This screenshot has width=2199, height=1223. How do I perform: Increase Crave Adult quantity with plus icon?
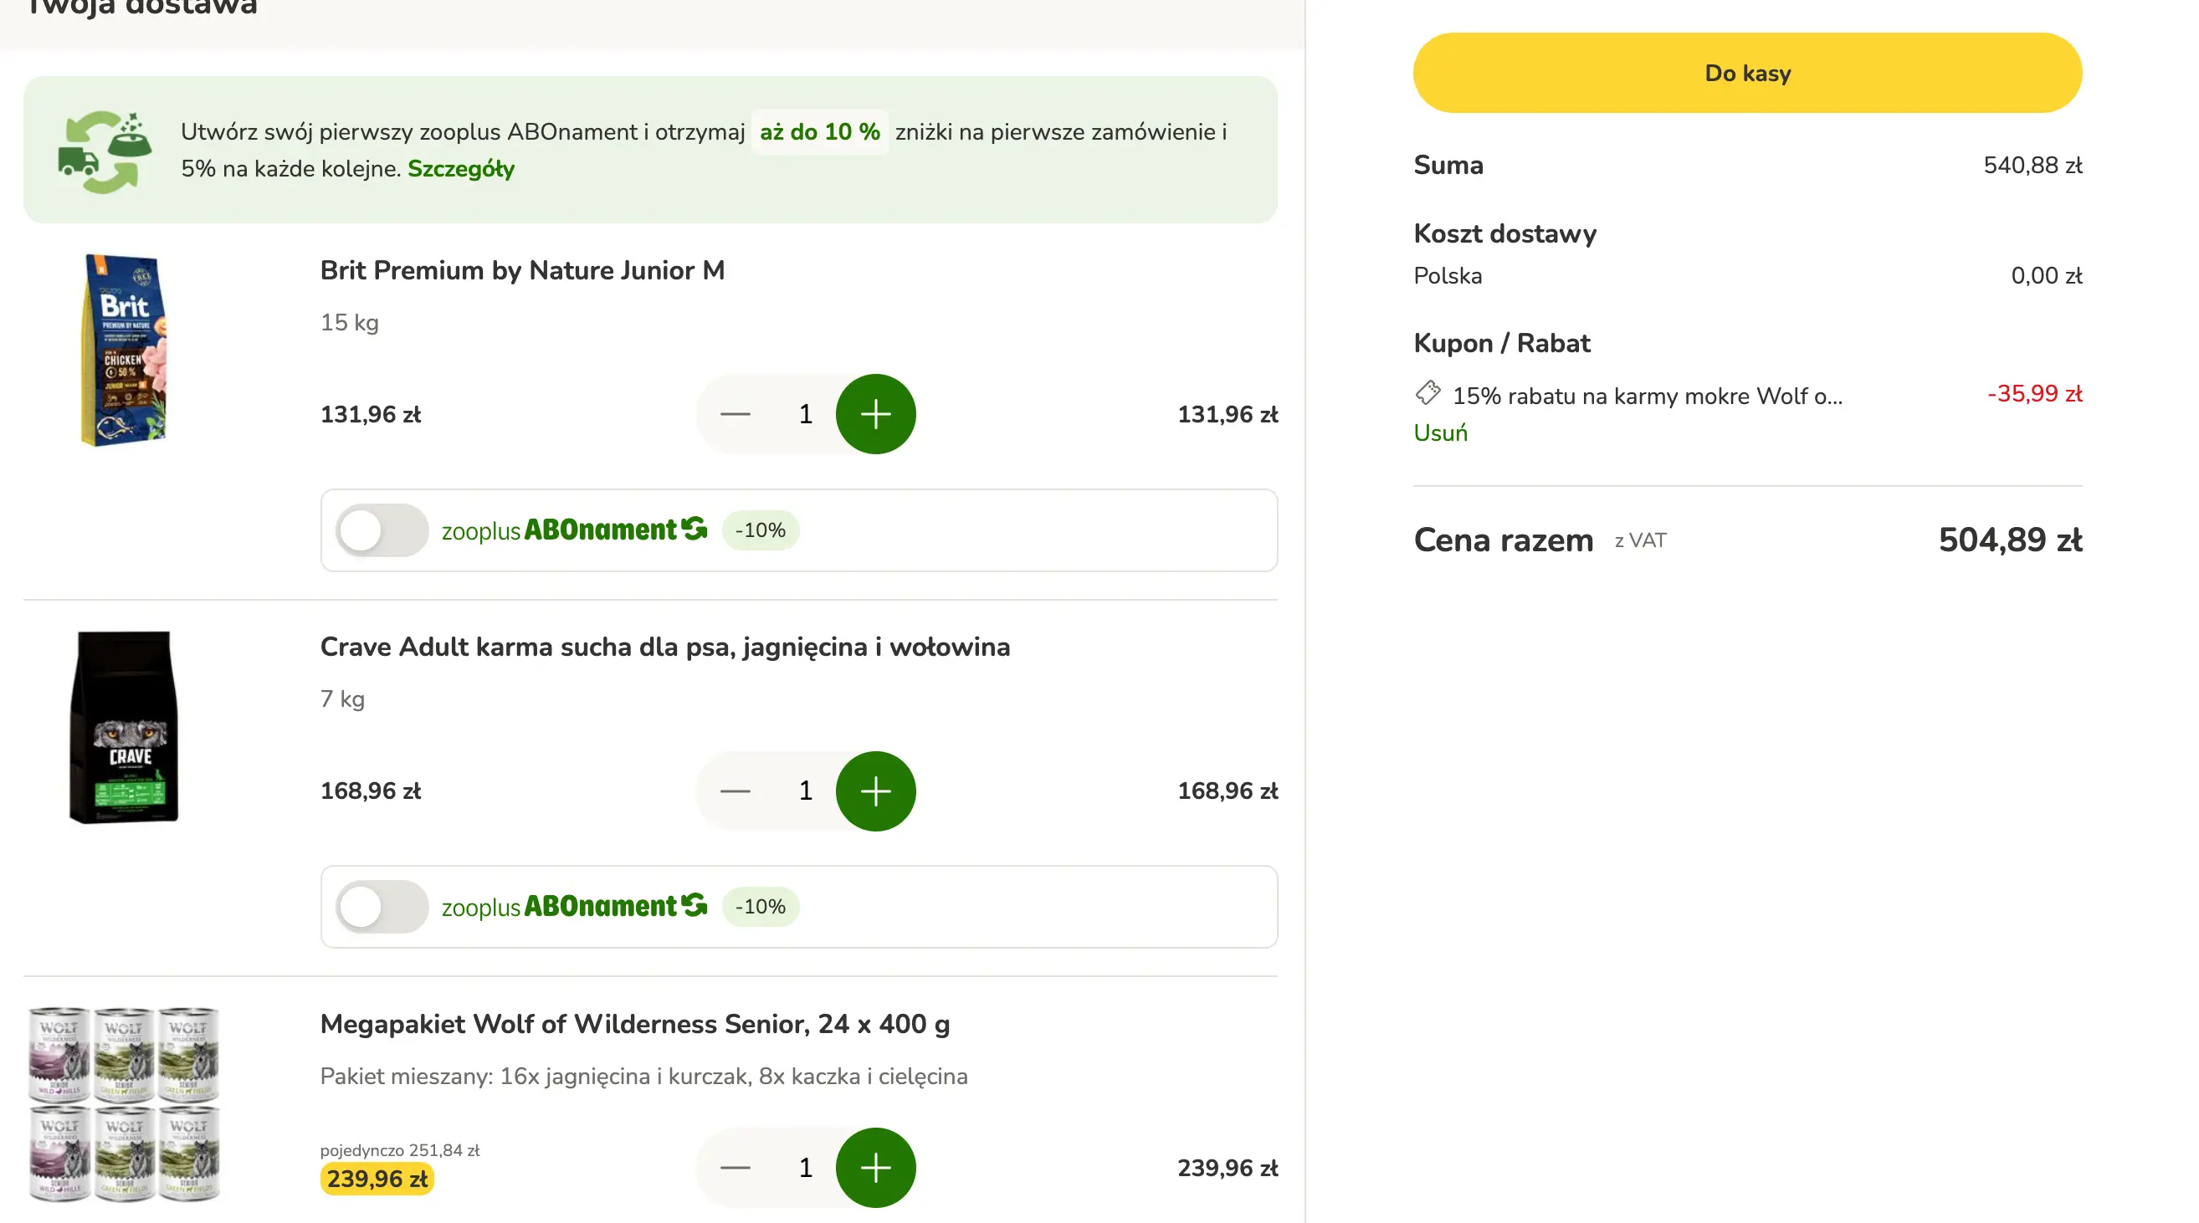(x=875, y=791)
